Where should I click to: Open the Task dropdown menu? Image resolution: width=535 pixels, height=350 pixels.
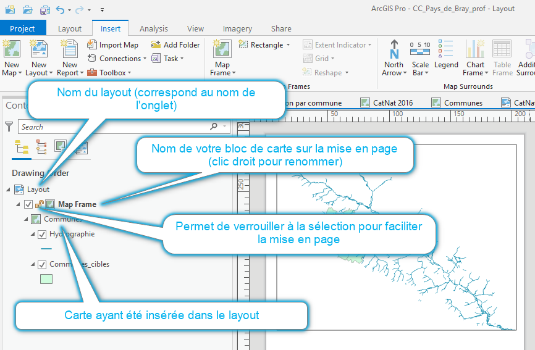(167, 58)
